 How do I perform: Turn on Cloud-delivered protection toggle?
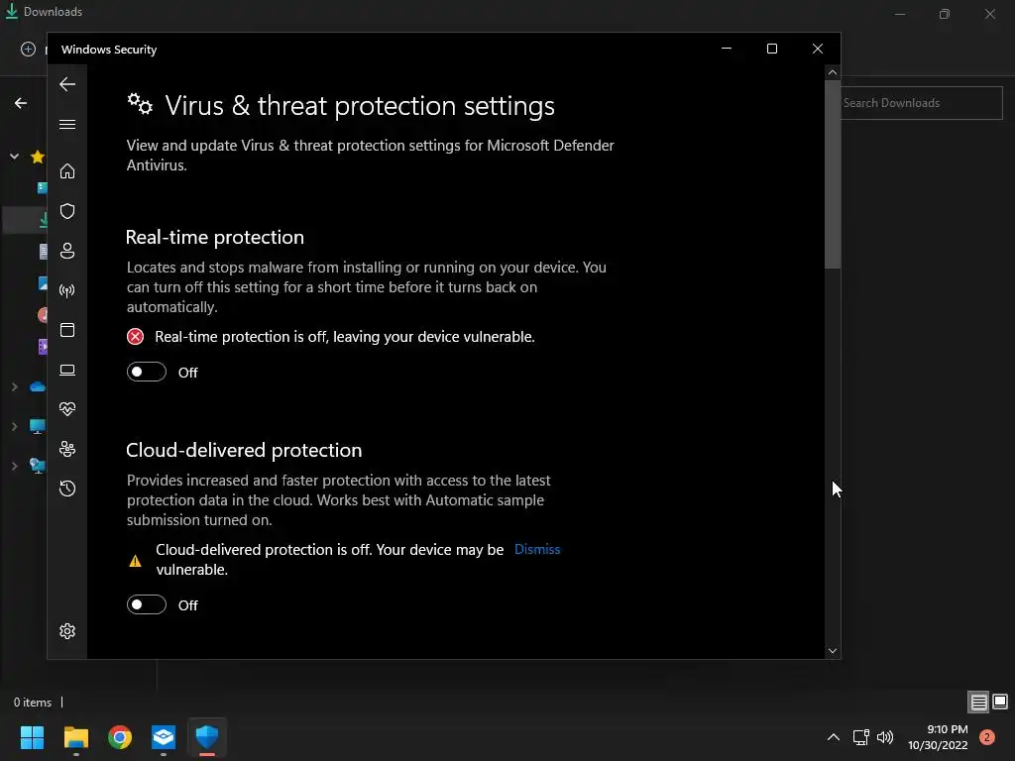[x=147, y=605]
